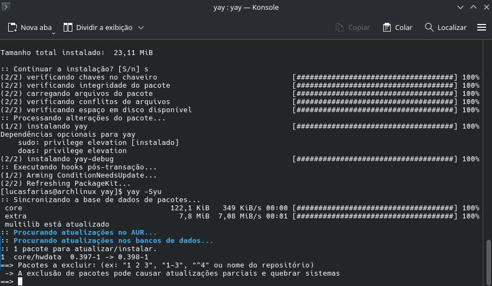
Task: Open search with the Localizar magnifier
Action: [445, 27]
